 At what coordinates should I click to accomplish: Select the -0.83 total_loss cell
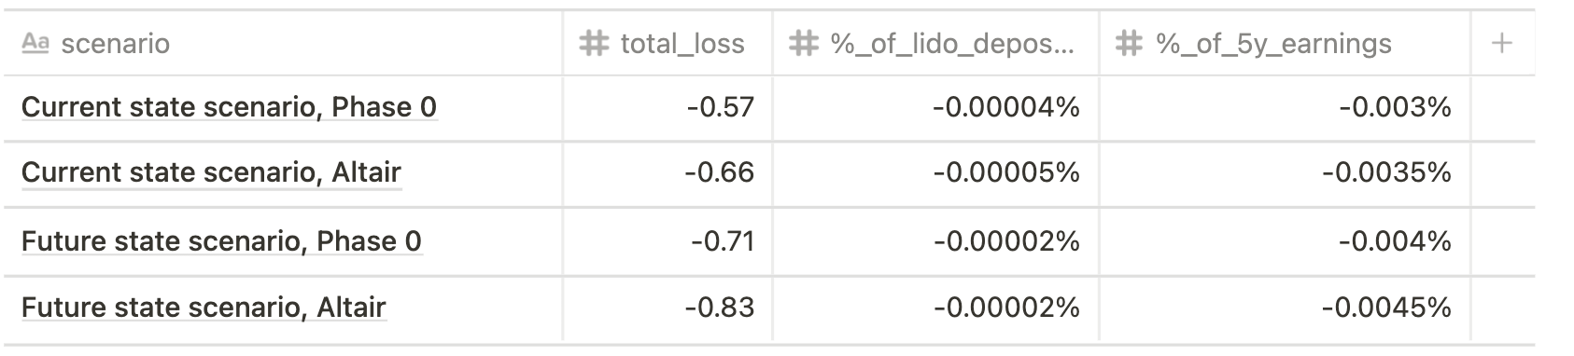tap(668, 308)
